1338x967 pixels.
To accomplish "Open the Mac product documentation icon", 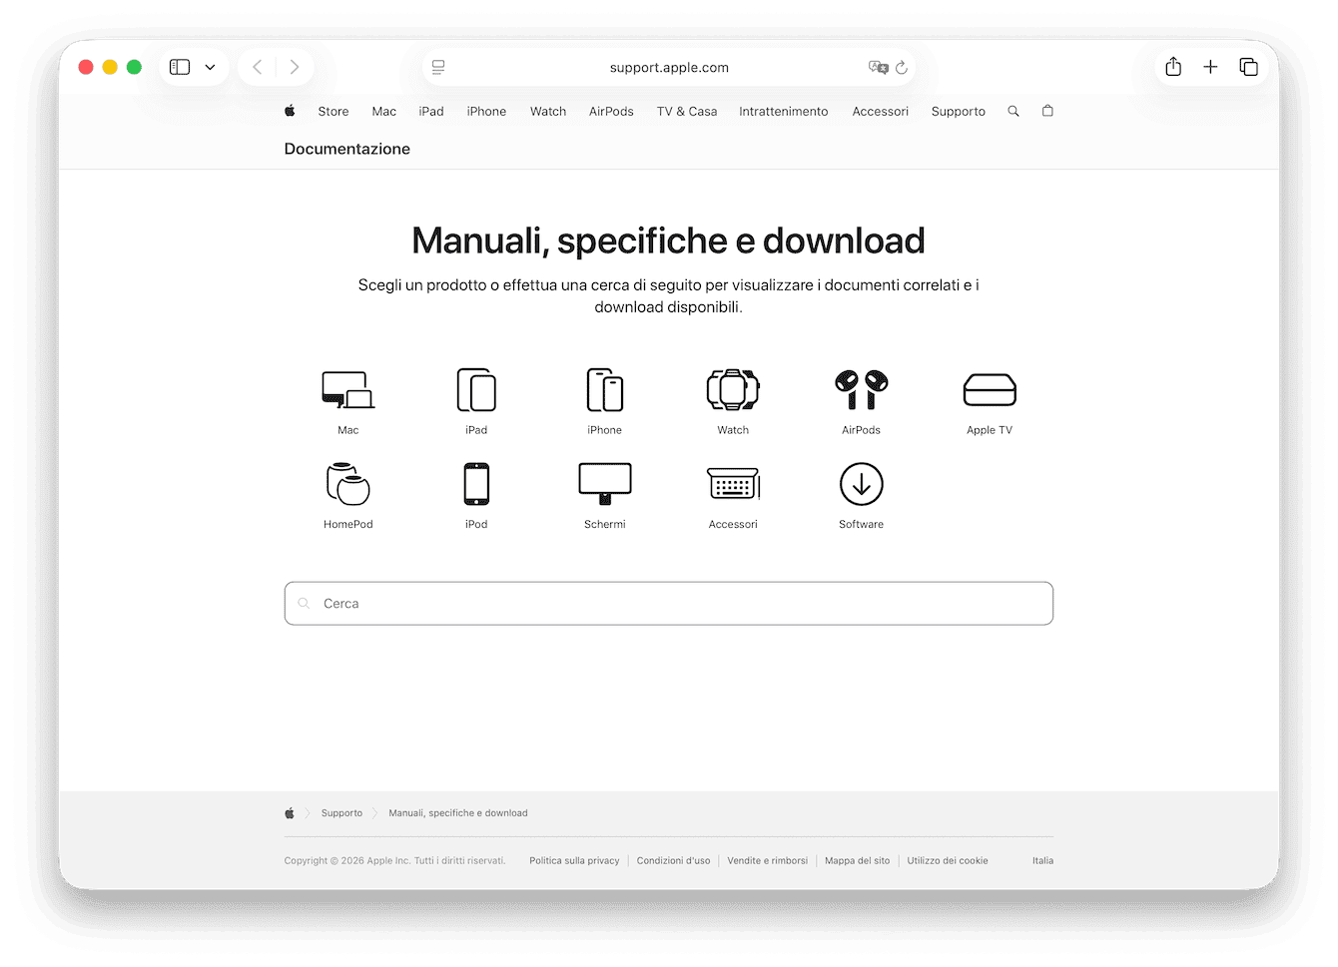I will click(x=347, y=389).
